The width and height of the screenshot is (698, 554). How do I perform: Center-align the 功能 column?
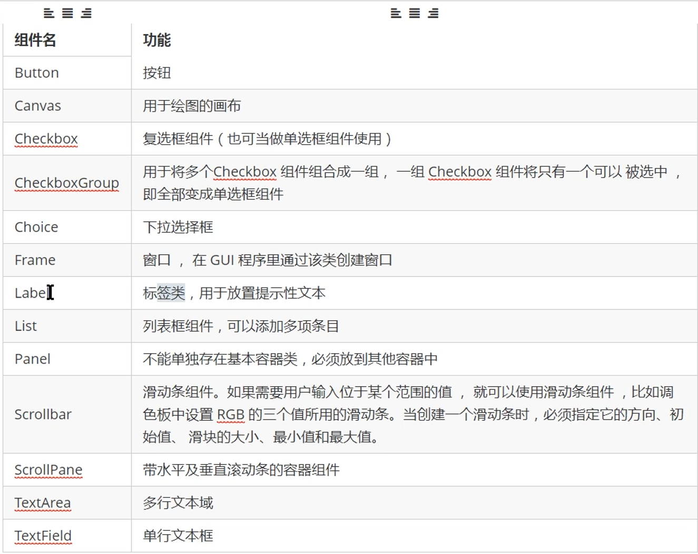[x=415, y=14]
